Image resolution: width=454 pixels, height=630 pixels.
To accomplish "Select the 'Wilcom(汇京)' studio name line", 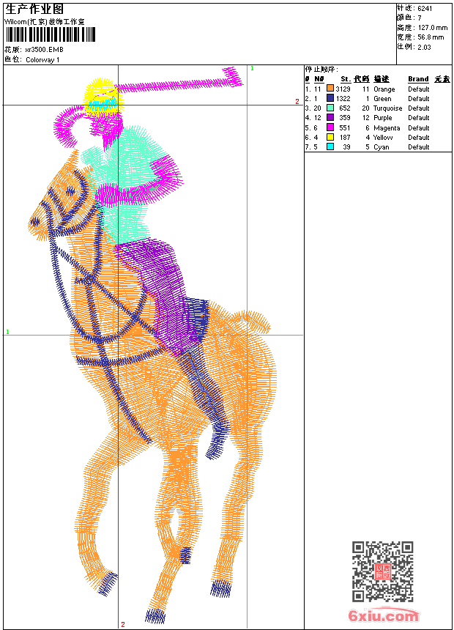I will (45, 22).
